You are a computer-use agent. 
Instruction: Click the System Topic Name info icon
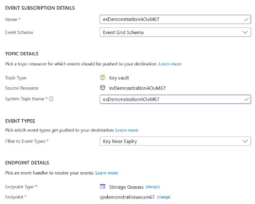[x=51, y=99]
